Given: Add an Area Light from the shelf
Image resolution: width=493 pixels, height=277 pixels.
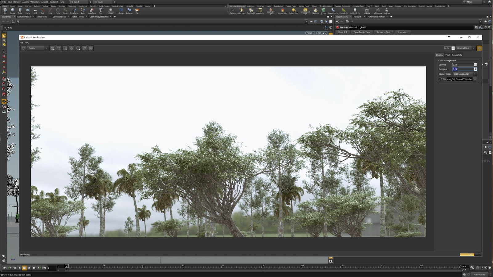Looking at the screenshot, I should [260, 11].
